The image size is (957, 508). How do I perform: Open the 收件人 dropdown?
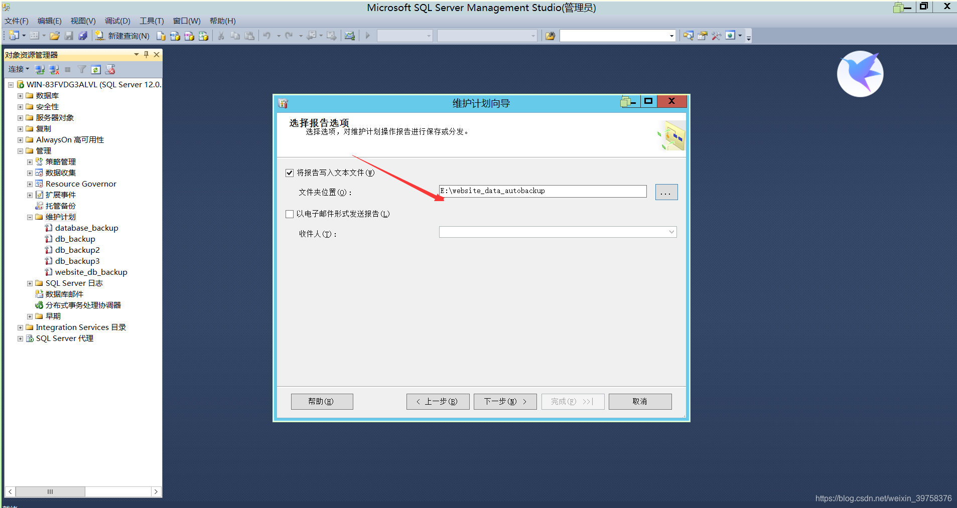671,232
